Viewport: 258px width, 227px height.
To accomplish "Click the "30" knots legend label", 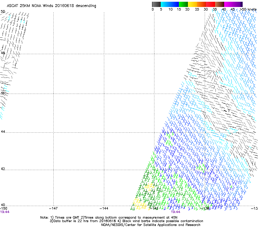I will click(206, 9).
